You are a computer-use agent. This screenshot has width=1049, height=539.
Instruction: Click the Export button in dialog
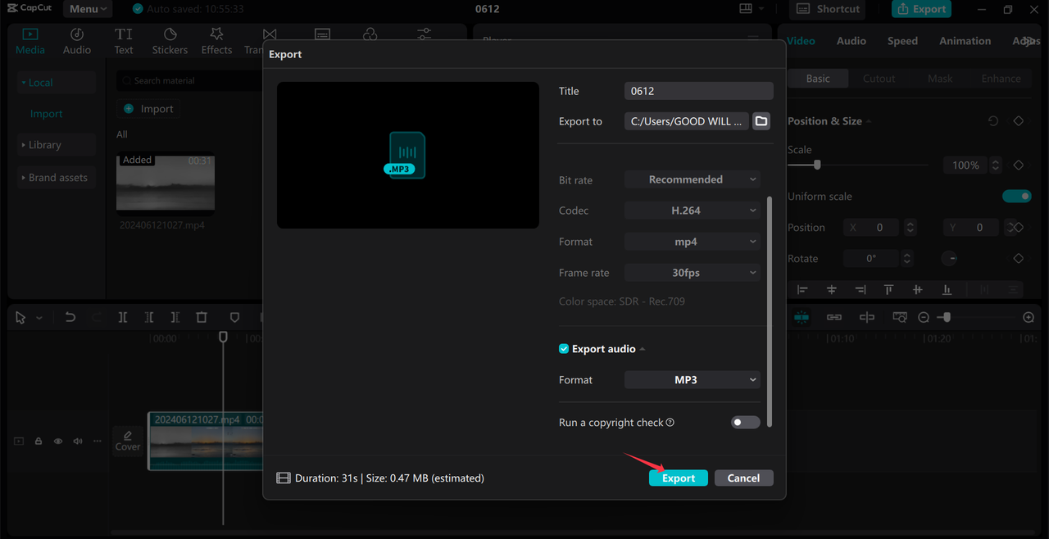coord(679,478)
